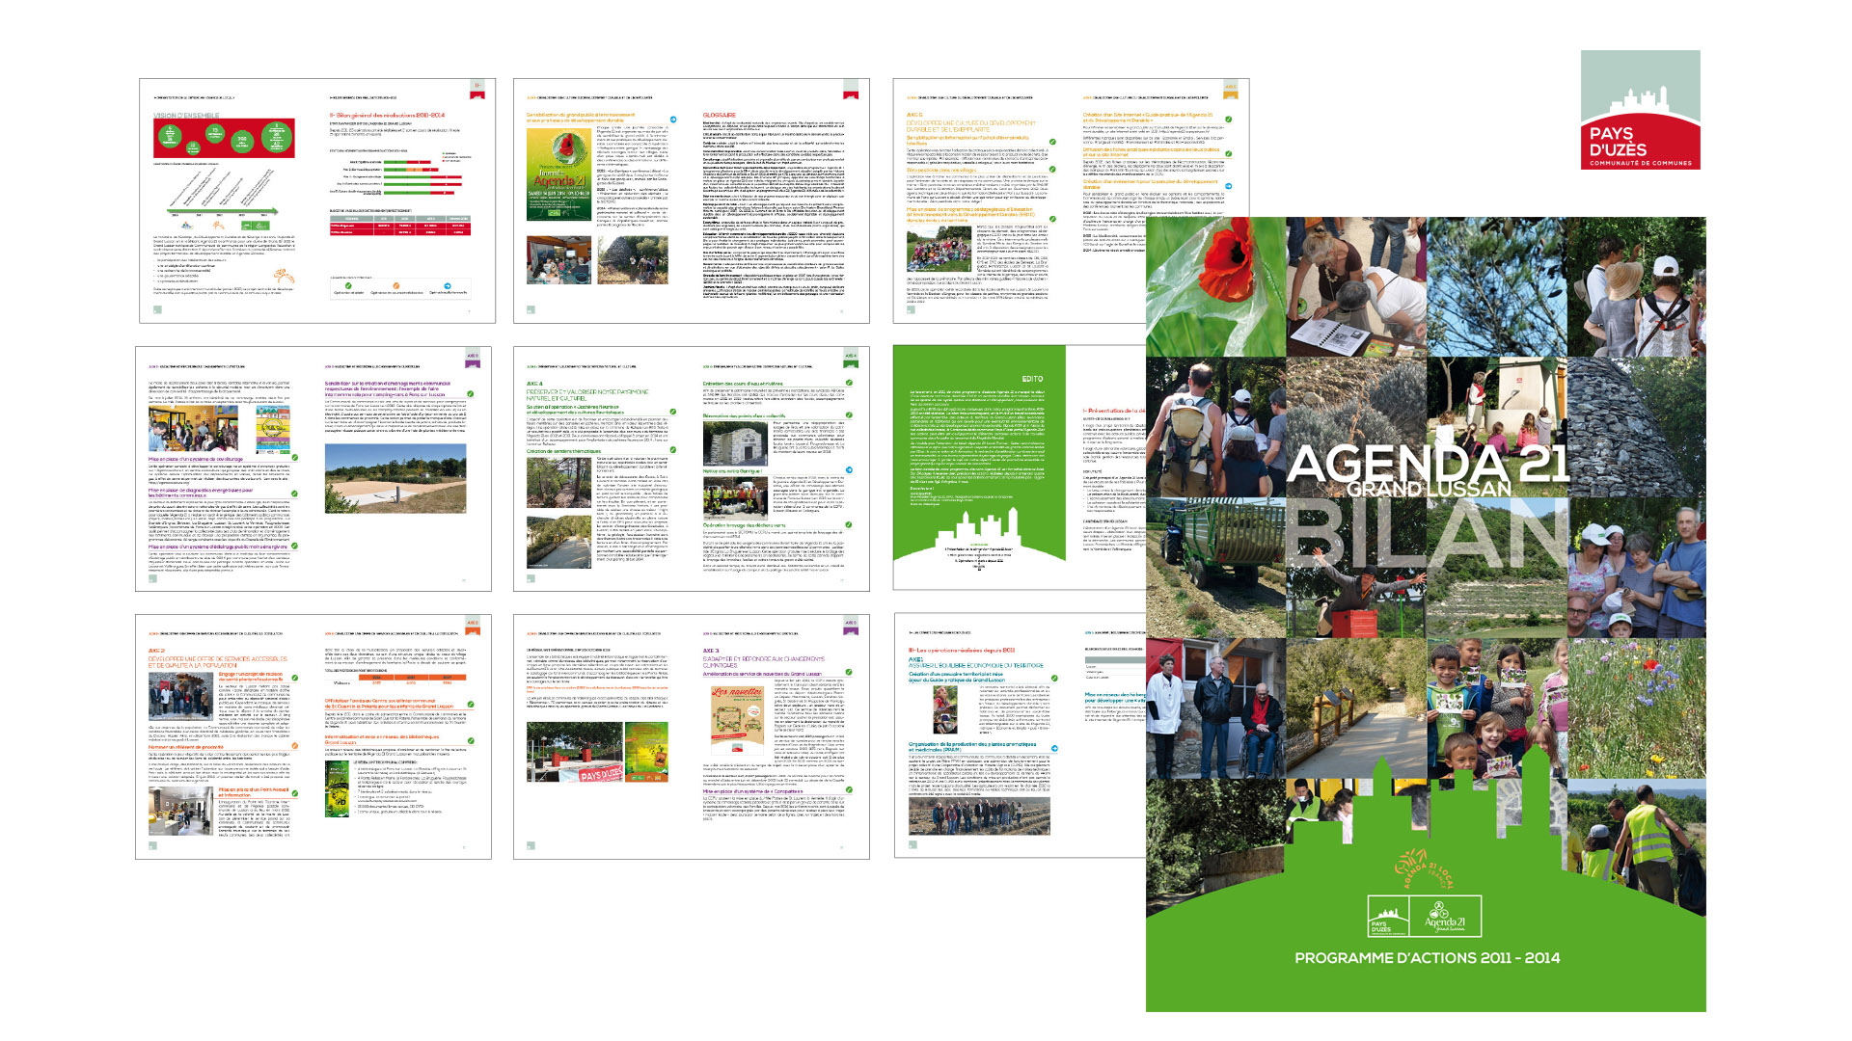Click the Agenda 21 Grand Lussan logo on cover
Image resolution: width=1852 pixels, height=1041 pixels.
click(1445, 917)
